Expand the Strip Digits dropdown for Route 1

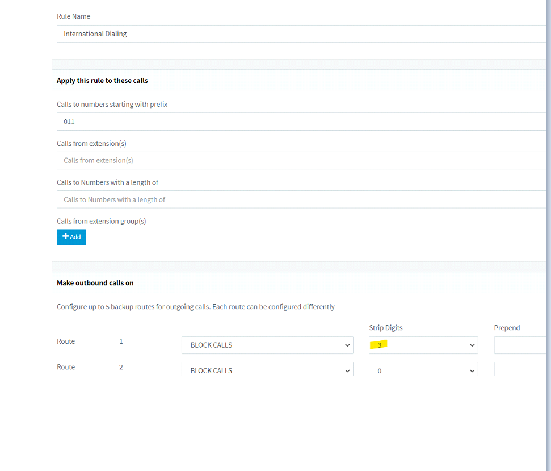[x=423, y=345]
